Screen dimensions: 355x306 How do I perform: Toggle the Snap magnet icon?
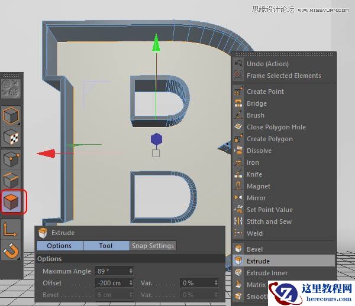point(11,250)
